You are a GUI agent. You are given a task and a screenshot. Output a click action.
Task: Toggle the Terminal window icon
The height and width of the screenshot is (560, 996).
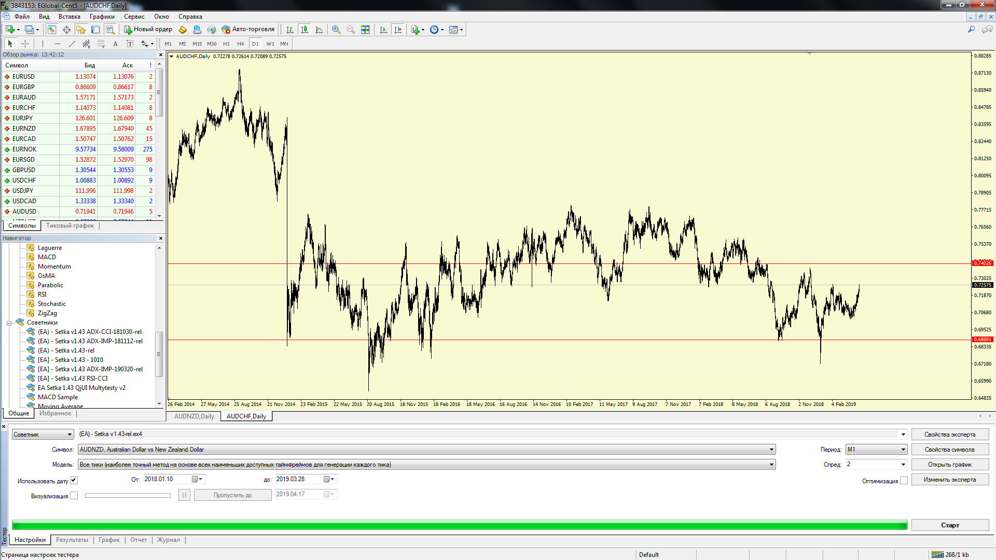point(95,30)
